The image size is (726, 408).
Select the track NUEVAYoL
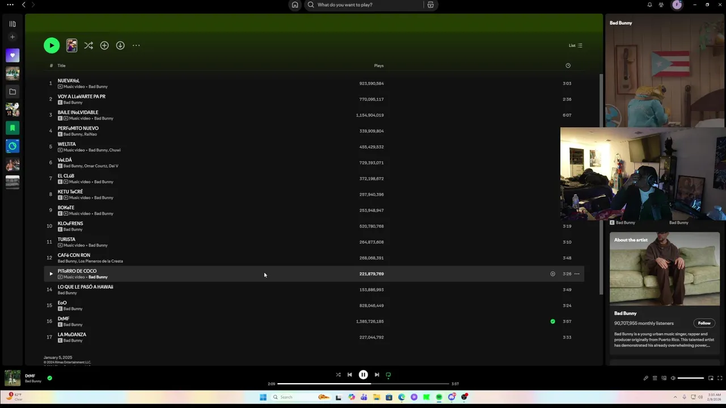click(314, 83)
